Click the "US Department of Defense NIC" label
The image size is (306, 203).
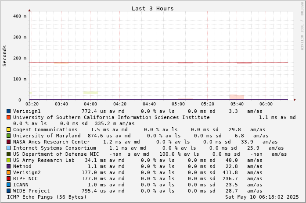pyautogui.click(x=56, y=154)
